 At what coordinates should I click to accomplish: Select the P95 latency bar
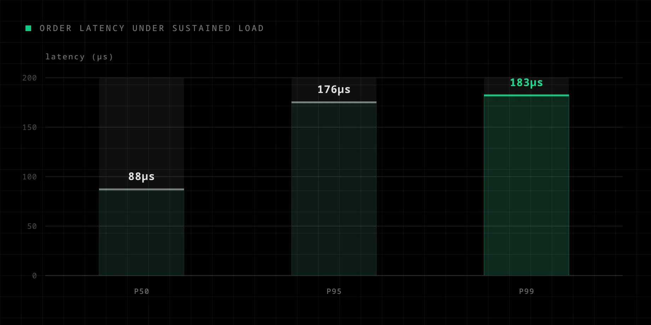pyautogui.click(x=334, y=189)
